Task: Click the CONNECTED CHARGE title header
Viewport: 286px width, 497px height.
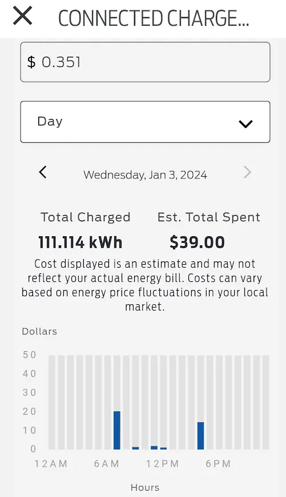Action: coord(154,18)
